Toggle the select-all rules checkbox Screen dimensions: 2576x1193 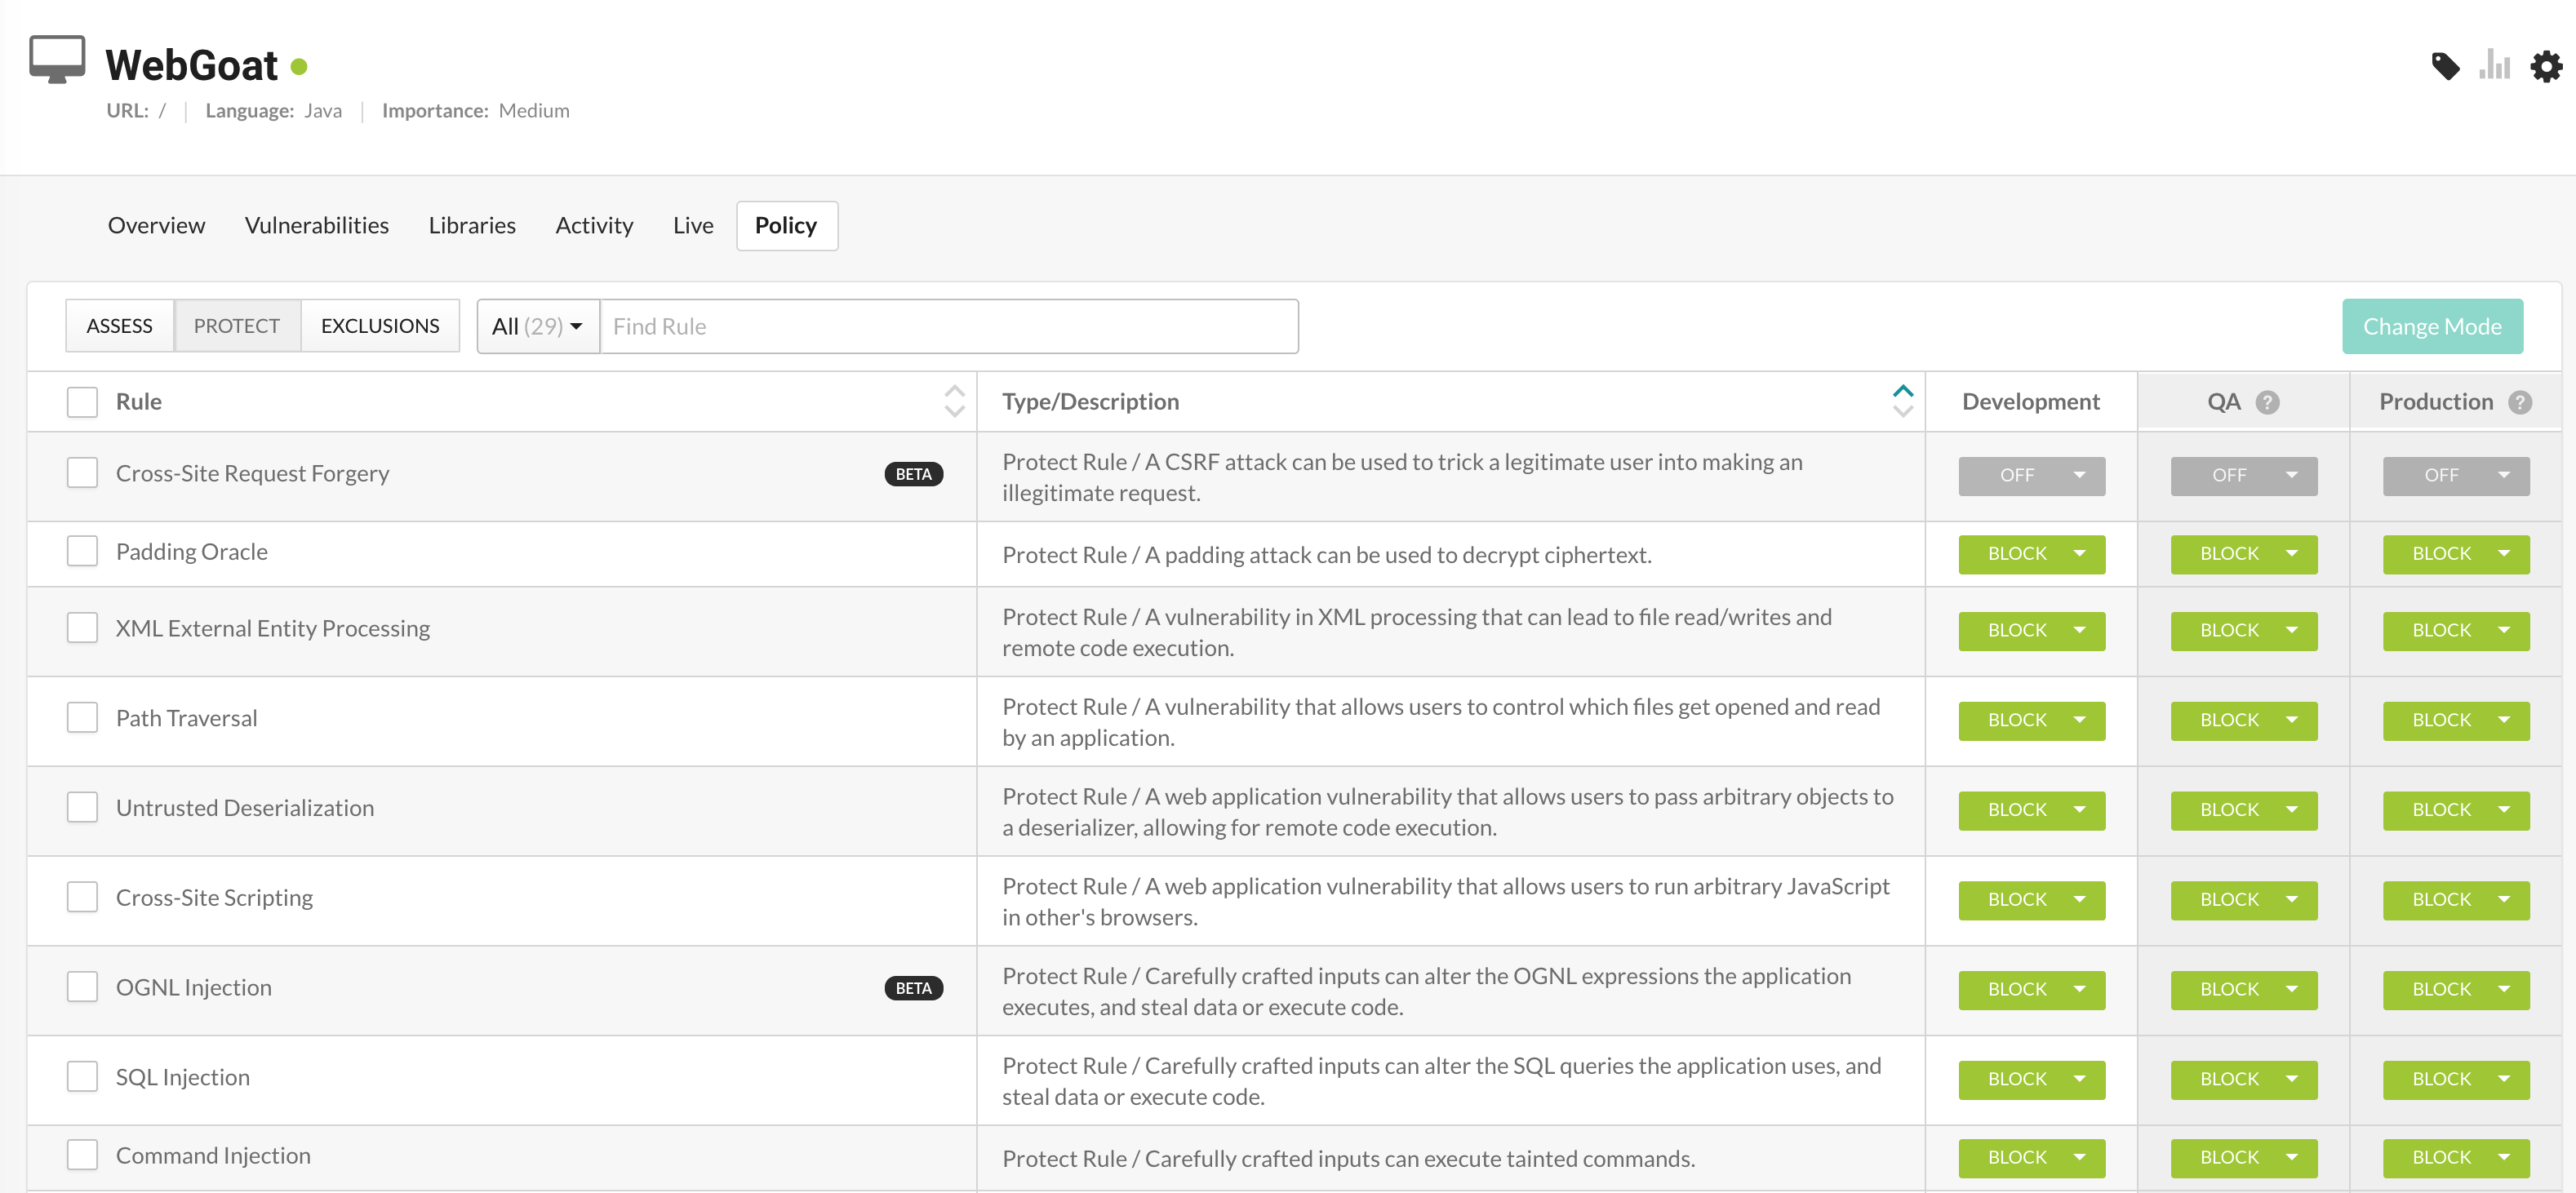click(82, 402)
